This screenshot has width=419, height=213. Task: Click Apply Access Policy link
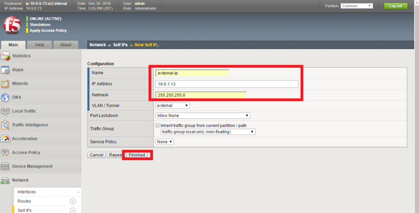tap(48, 30)
